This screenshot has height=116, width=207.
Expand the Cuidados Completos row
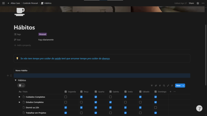19,97
